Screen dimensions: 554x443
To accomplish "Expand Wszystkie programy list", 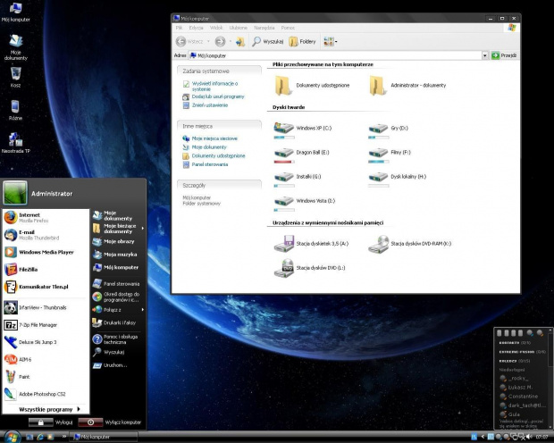I will coord(49,409).
